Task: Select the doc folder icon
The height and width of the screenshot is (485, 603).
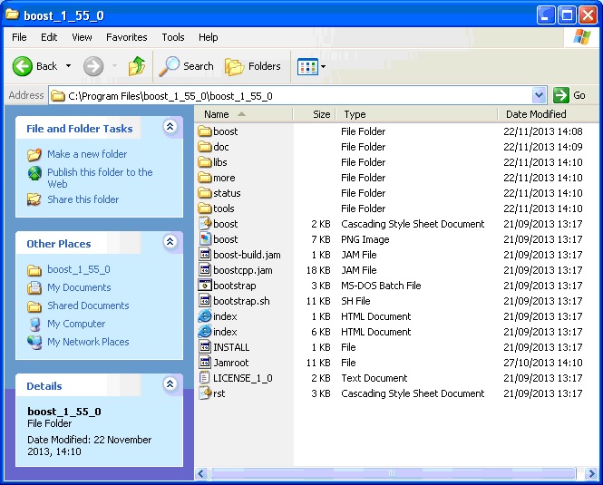Action: 205,147
